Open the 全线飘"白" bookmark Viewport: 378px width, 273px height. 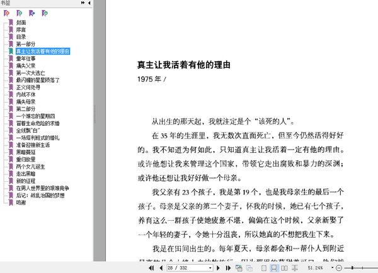[x=28, y=131]
